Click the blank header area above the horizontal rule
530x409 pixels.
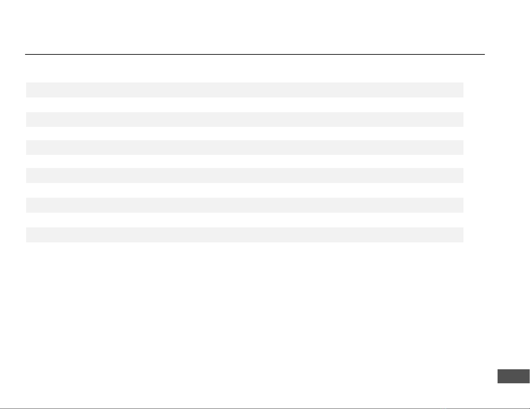tap(255, 27)
